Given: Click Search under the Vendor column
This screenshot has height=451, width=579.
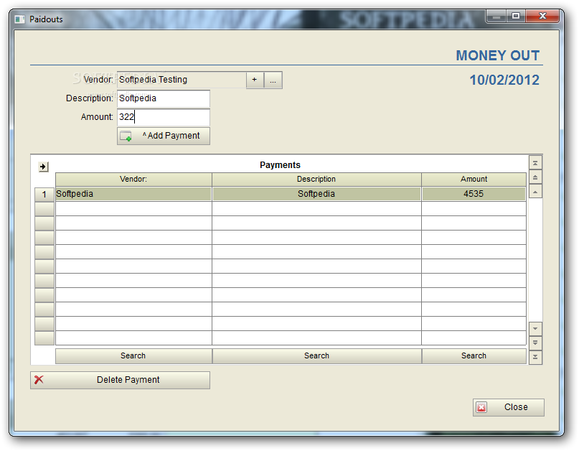Looking at the screenshot, I should 133,356.
